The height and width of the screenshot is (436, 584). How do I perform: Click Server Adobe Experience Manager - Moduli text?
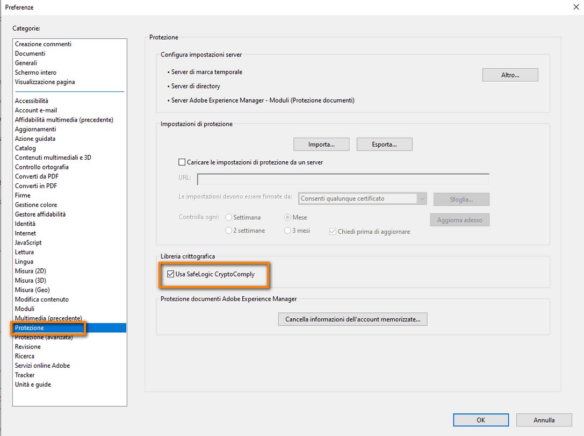(x=263, y=100)
